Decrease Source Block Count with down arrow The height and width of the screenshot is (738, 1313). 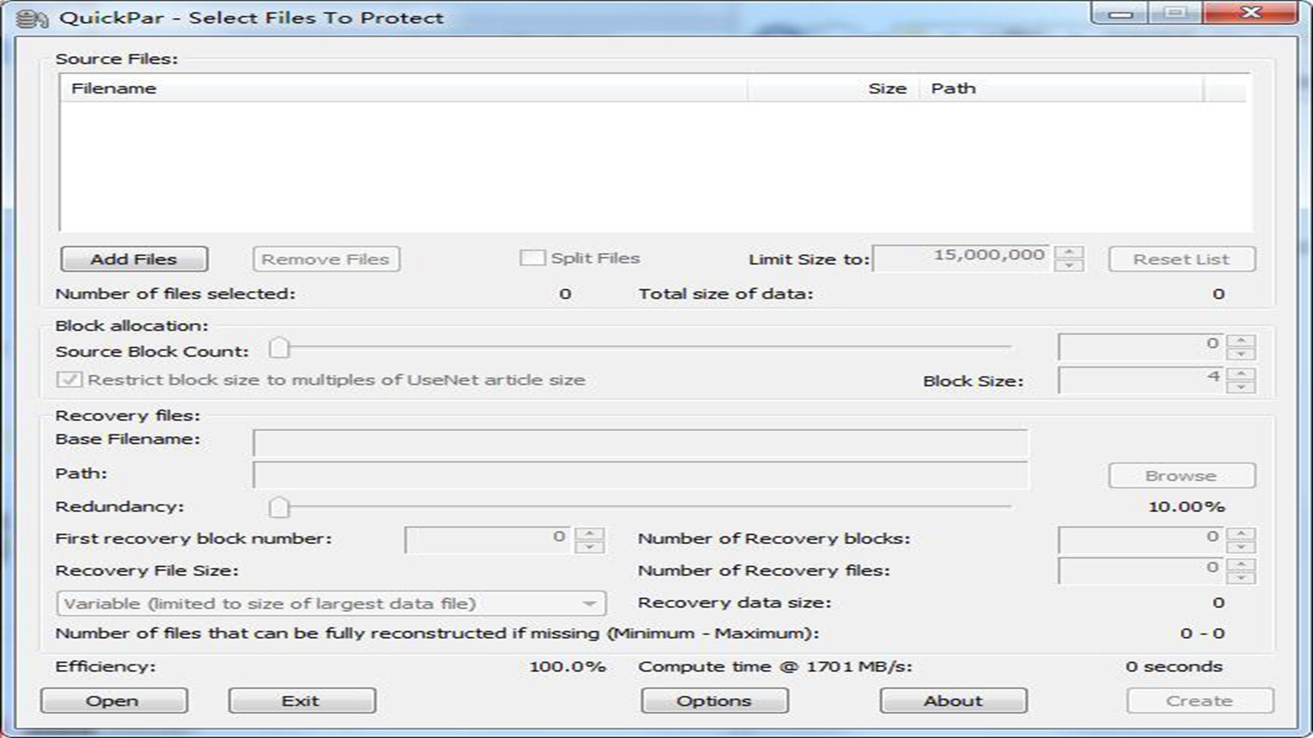(x=1241, y=355)
